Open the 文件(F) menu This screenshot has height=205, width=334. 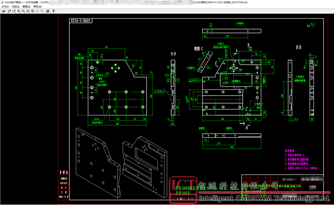tap(5, 7)
